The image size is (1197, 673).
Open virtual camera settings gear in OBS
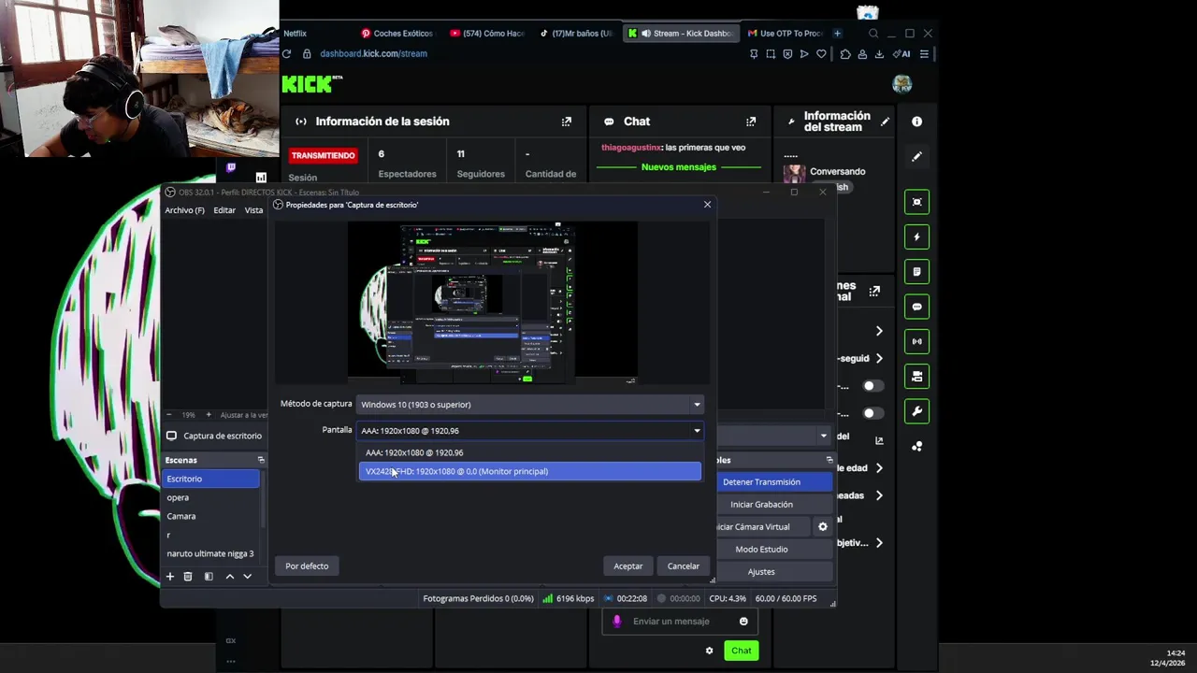[x=823, y=527]
